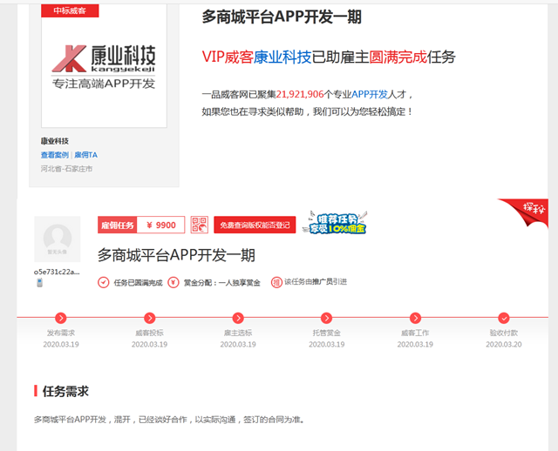Click the 多商城平台APP开发一期 task title beside avatar
The height and width of the screenshot is (451, 558).
pos(176,255)
